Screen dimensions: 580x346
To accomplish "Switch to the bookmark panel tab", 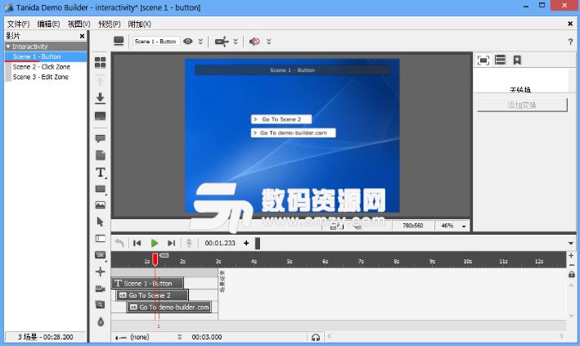I will pos(517,60).
